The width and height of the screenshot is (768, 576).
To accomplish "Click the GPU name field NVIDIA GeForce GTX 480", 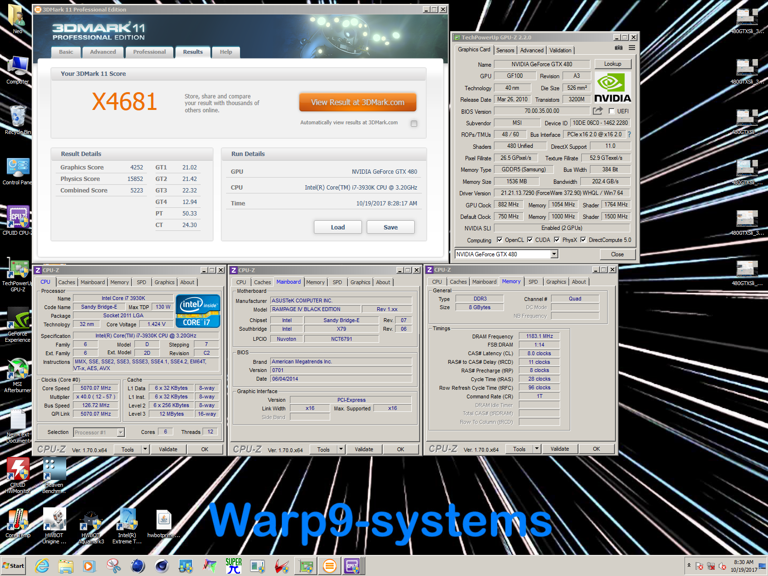I will [x=542, y=64].
